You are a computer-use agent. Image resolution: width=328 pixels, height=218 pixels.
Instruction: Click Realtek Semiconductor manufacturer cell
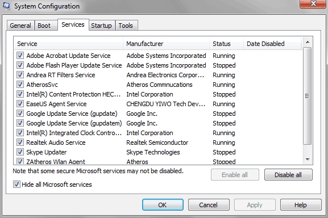coord(157,142)
